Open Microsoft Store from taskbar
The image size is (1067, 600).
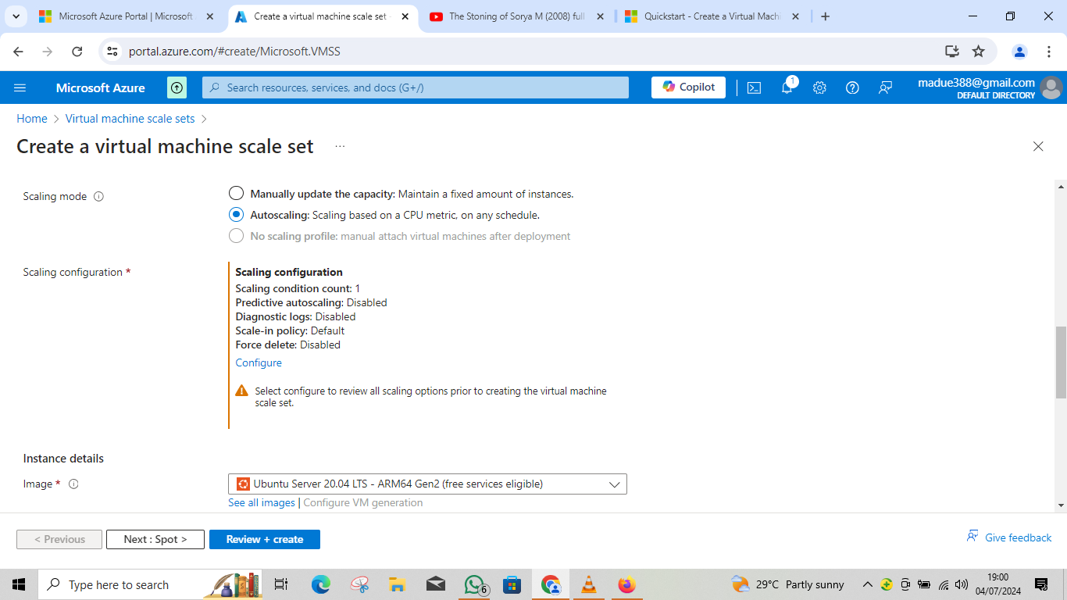pos(512,584)
